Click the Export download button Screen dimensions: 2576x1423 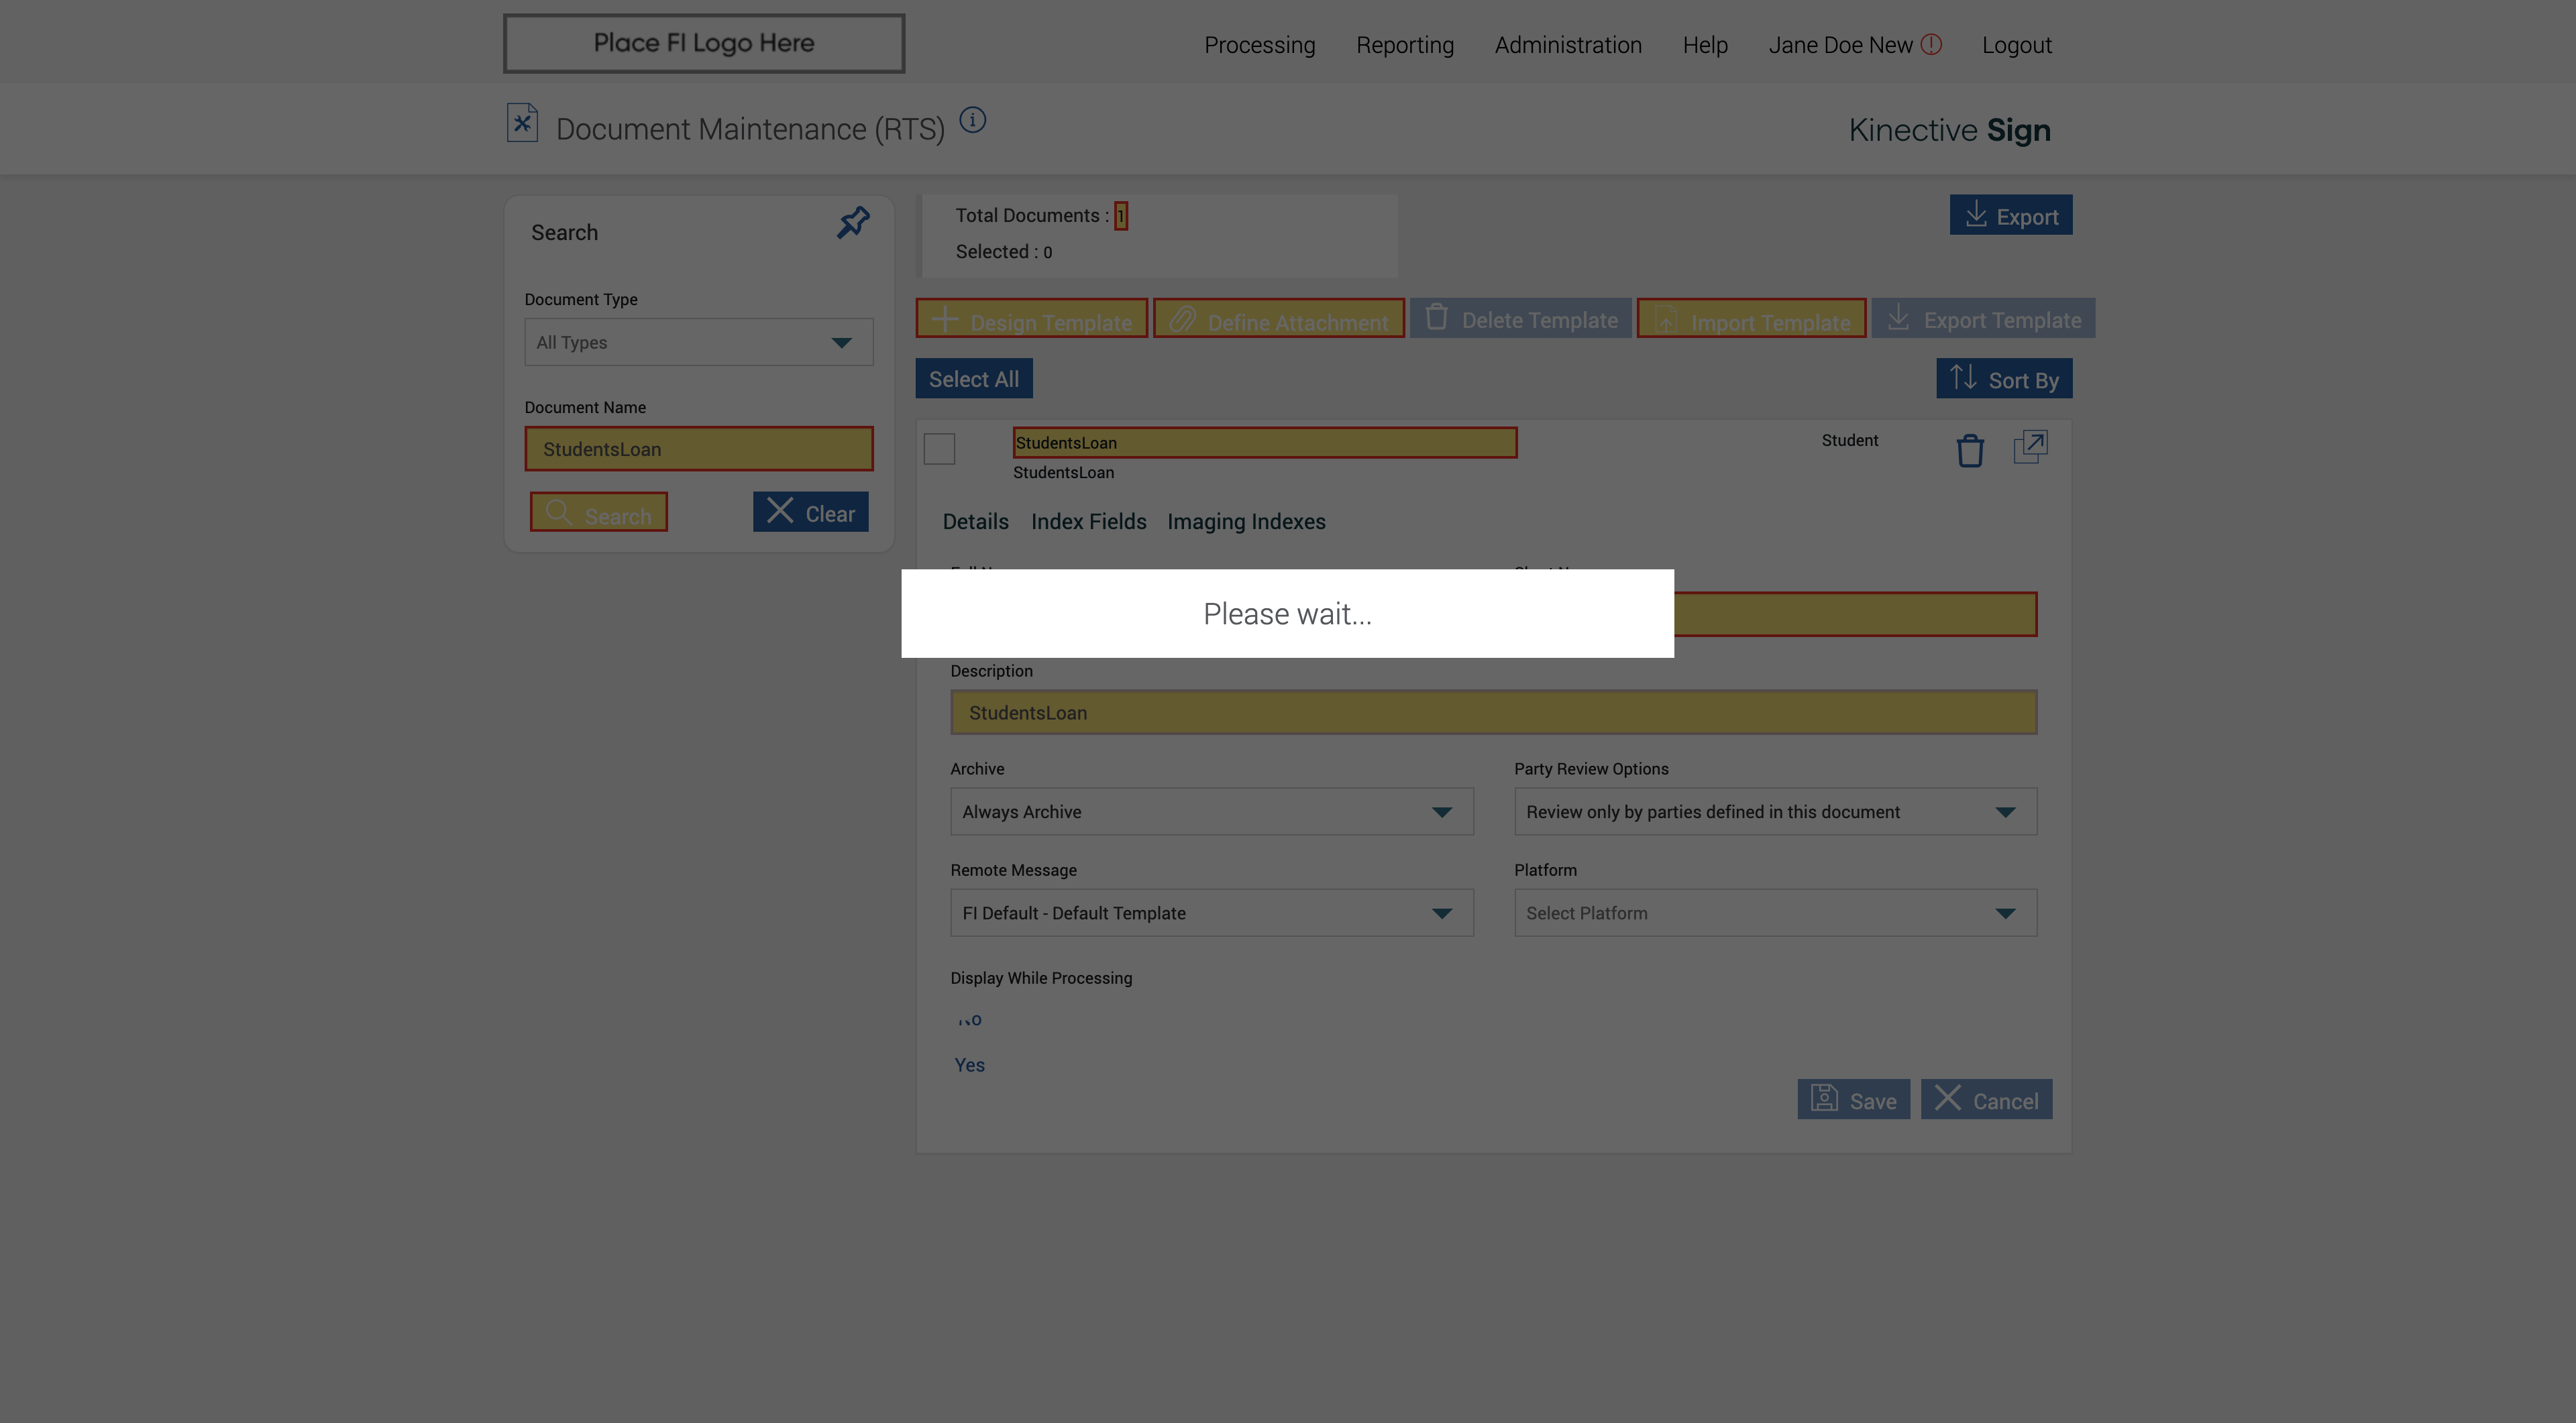pyautogui.click(x=2010, y=216)
